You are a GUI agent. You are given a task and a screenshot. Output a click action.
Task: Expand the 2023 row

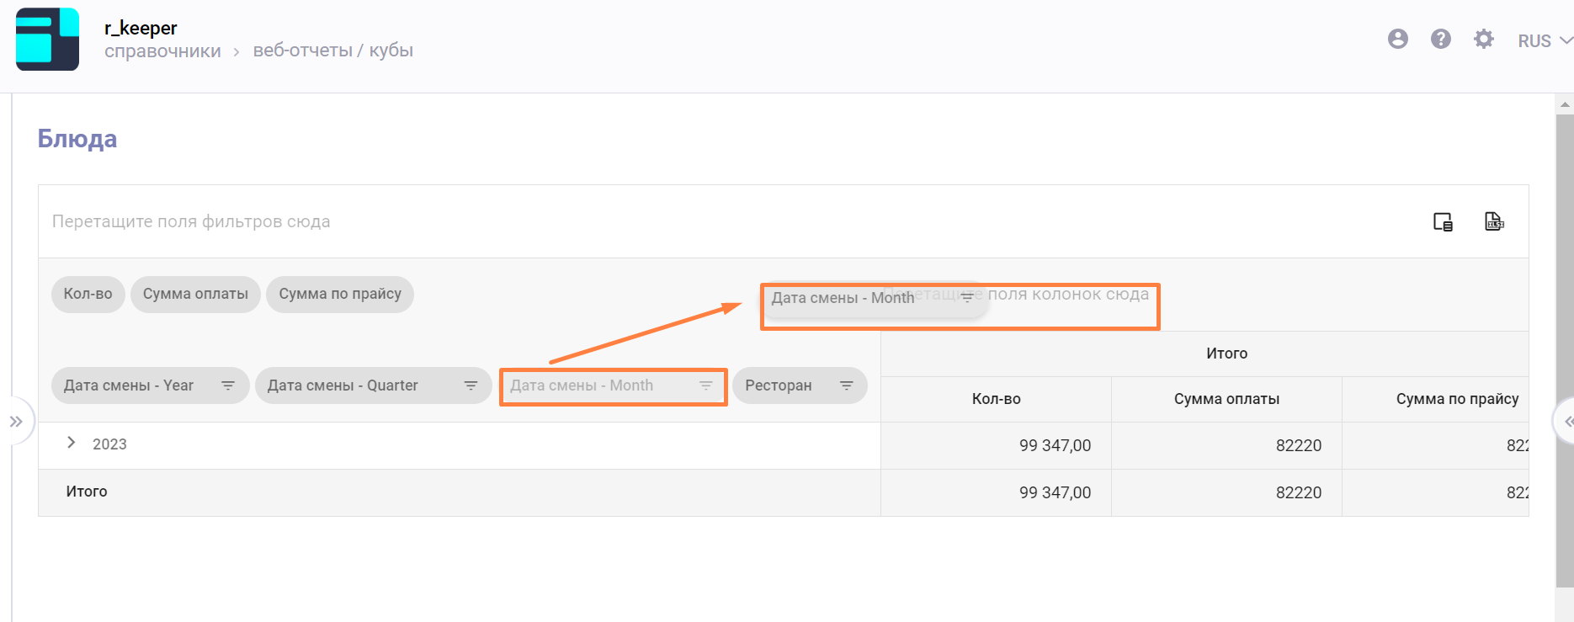(x=72, y=444)
